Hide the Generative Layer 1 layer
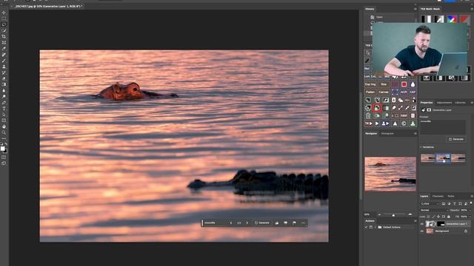The image size is (474, 266). (x=422, y=224)
